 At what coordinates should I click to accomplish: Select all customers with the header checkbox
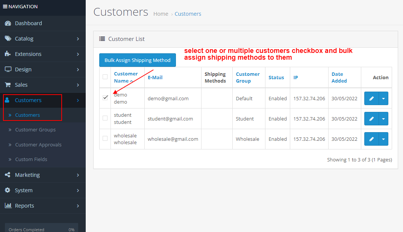(x=105, y=77)
